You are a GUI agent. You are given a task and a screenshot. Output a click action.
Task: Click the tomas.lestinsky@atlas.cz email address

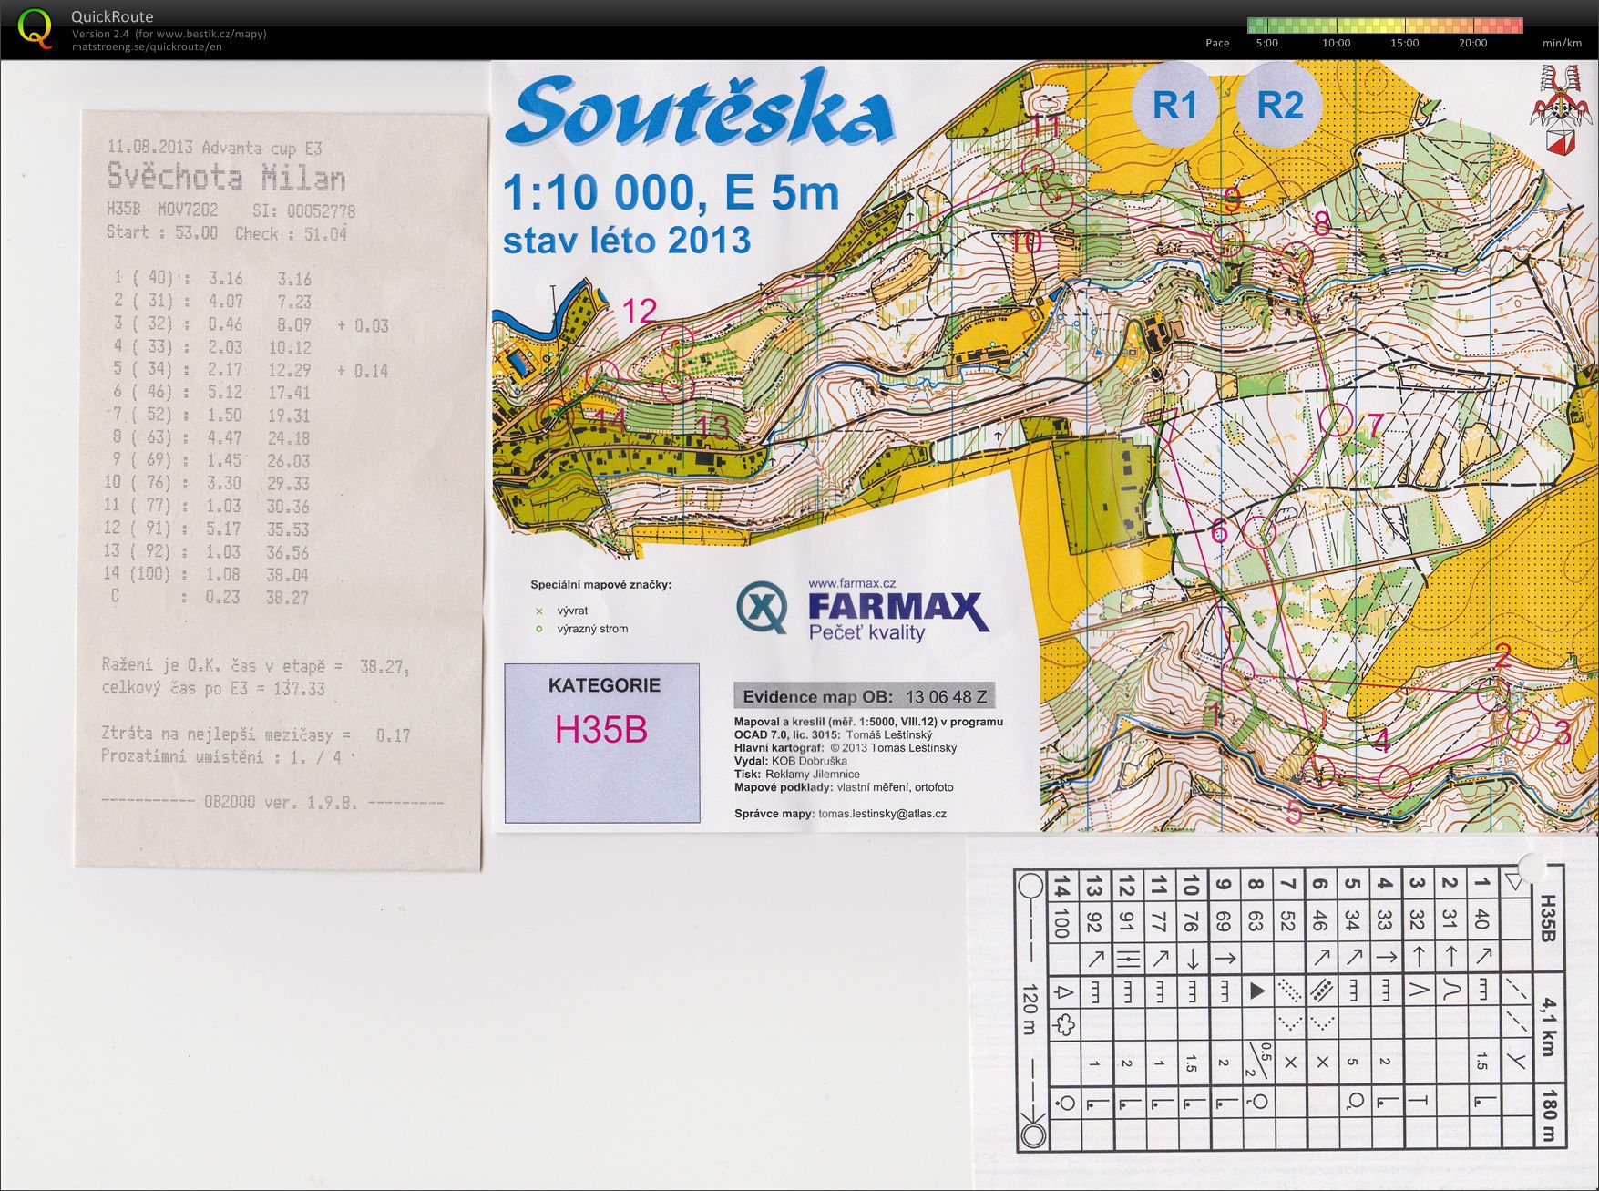coord(882,814)
